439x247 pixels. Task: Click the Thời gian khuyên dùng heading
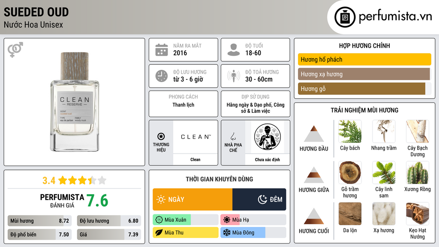click(219, 179)
